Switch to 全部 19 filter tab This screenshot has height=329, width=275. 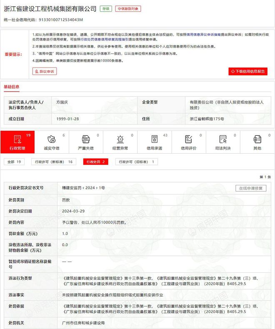[x=14, y=162]
